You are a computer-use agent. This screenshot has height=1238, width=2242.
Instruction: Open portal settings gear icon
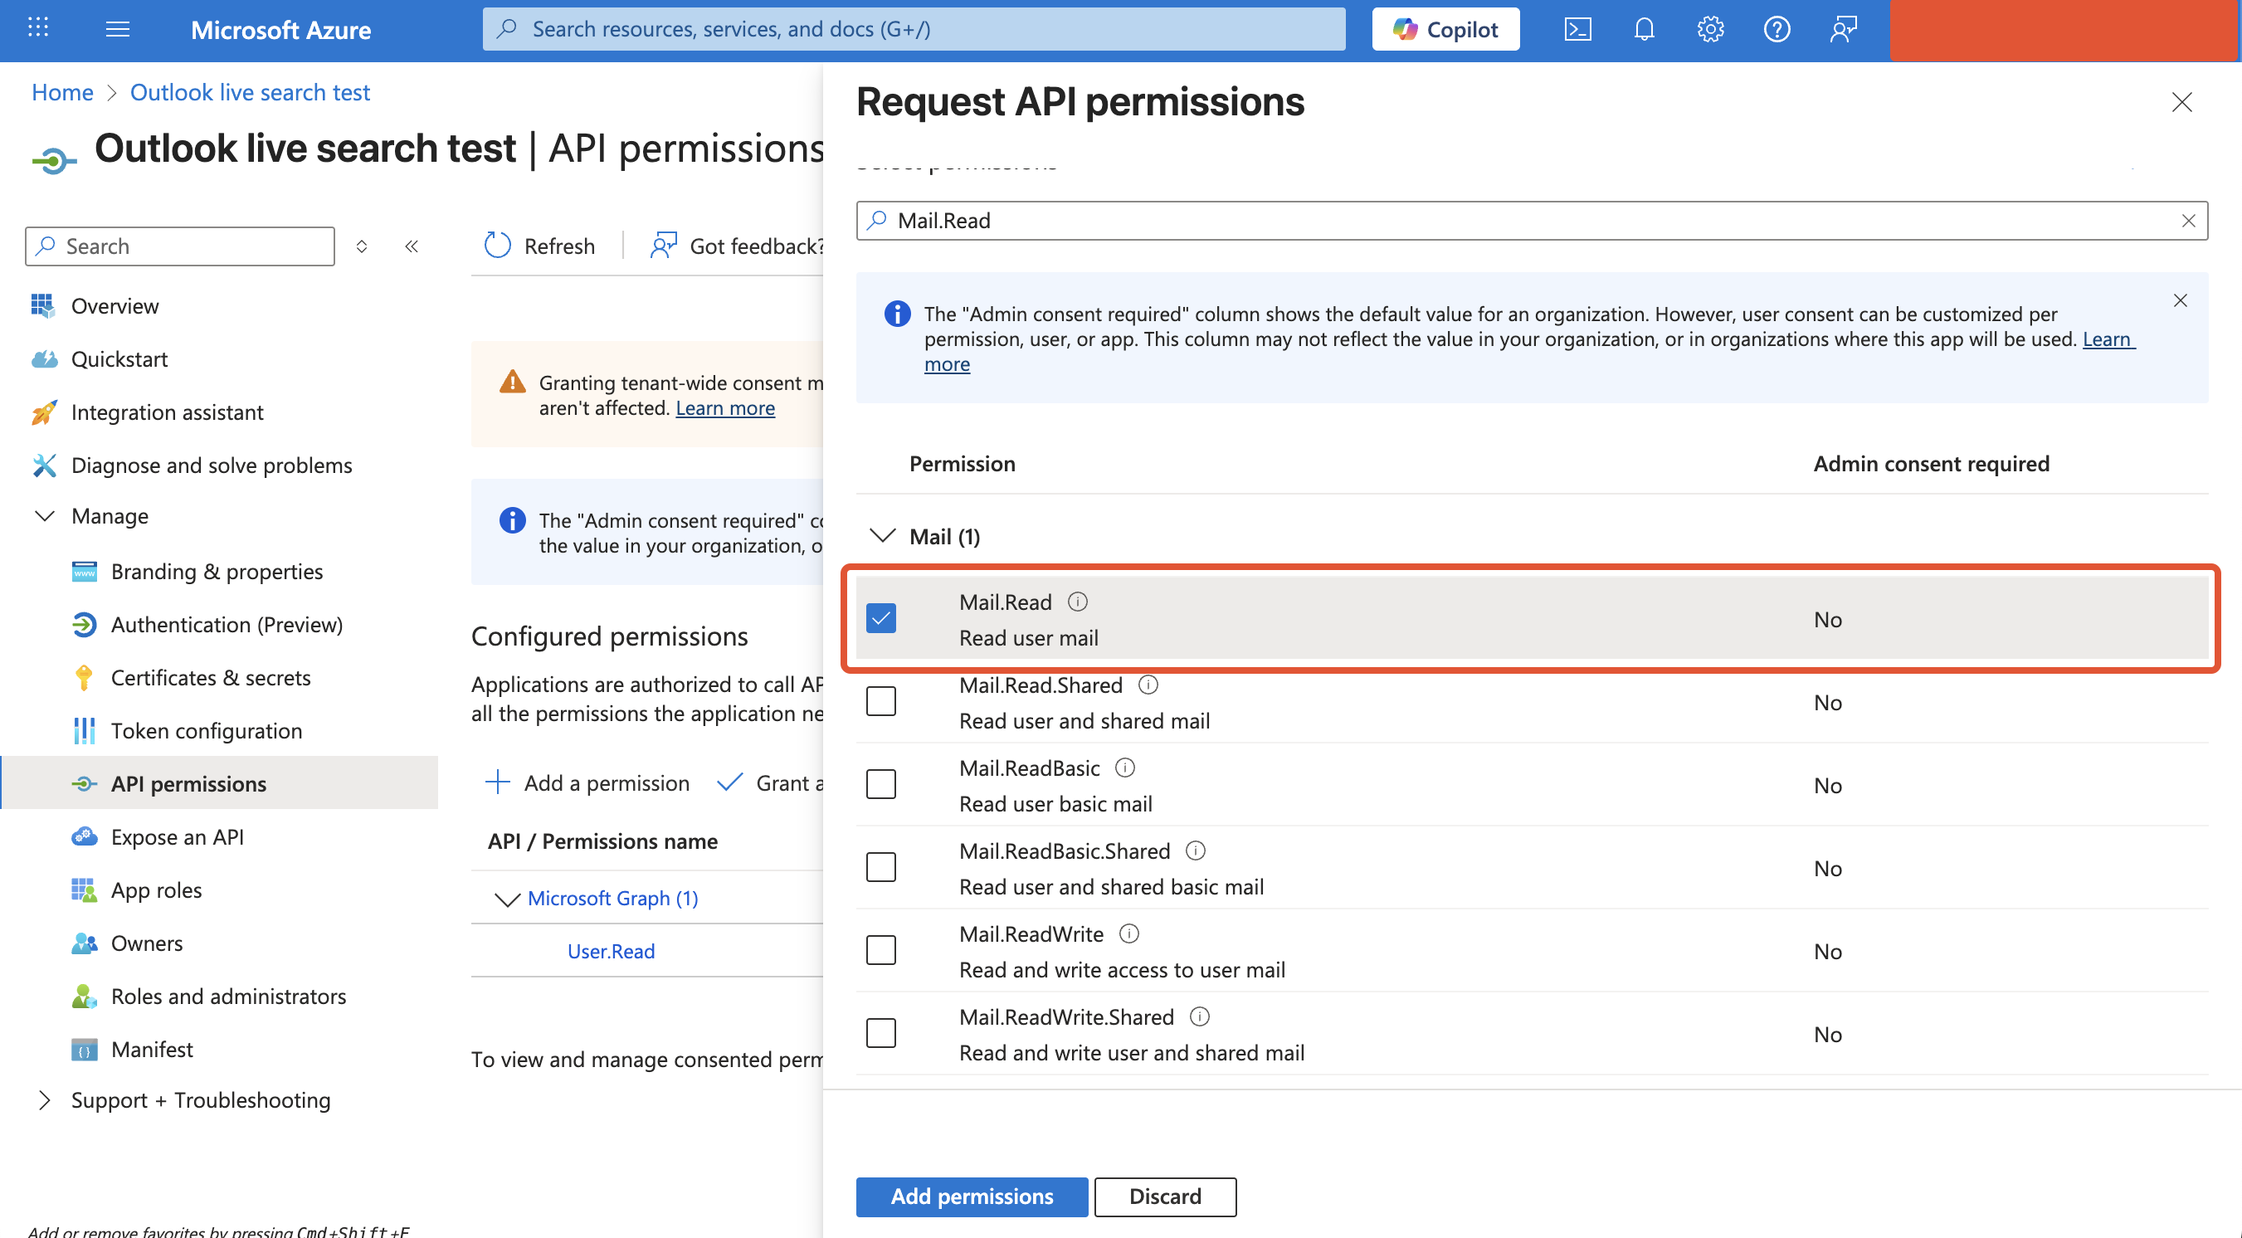point(1709,30)
